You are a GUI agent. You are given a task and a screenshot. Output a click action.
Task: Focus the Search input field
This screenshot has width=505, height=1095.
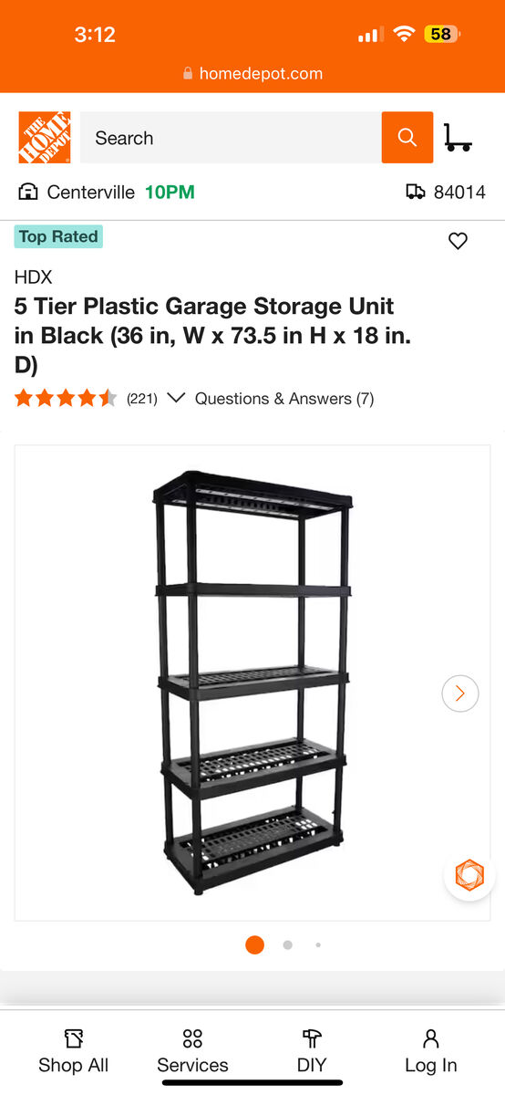231,138
